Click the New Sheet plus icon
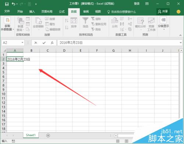 click(x=48, y=136)
